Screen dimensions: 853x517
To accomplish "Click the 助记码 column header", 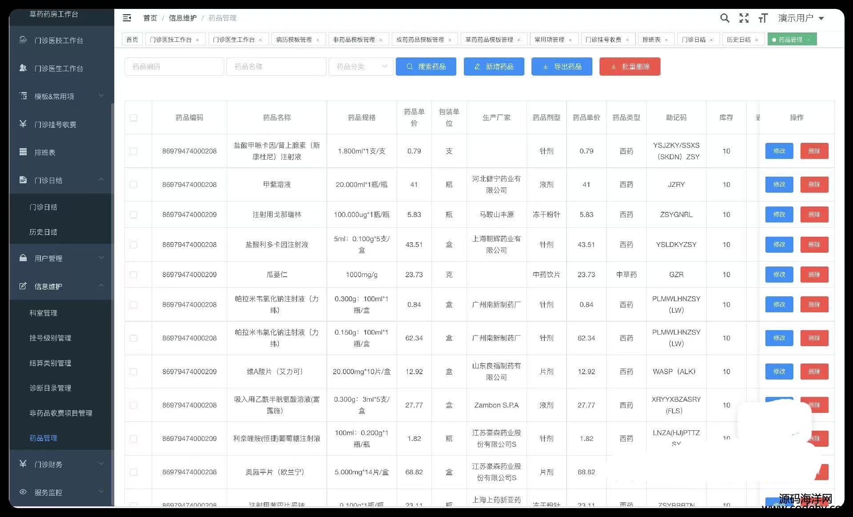I will coord(676,117).
